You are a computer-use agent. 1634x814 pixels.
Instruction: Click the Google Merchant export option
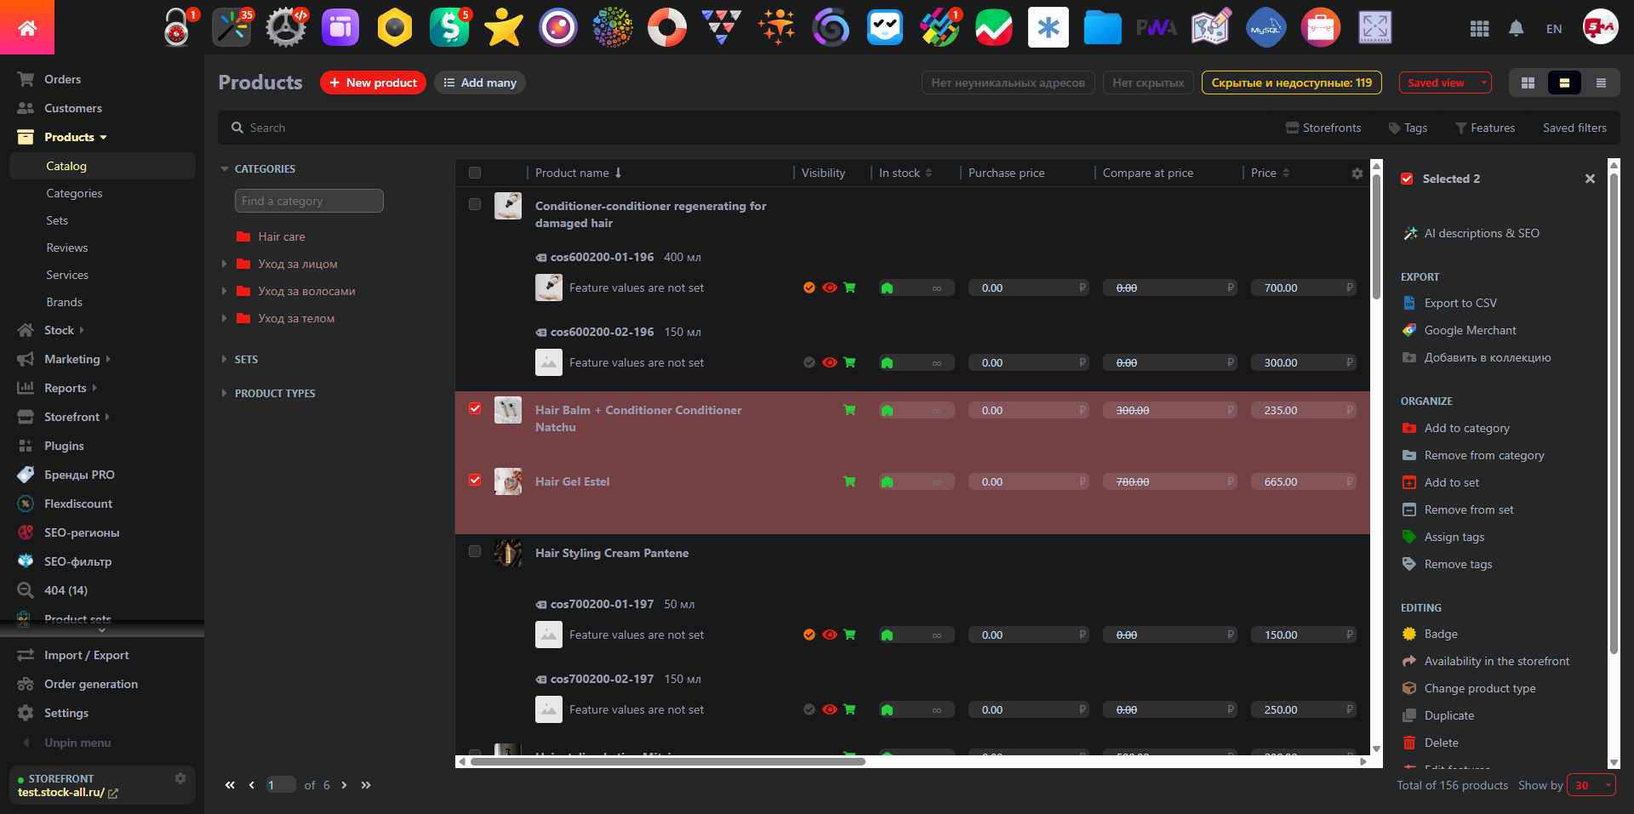[1470, 330]
